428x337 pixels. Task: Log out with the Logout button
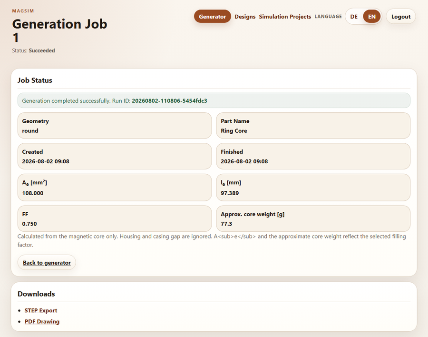[401, 16]
